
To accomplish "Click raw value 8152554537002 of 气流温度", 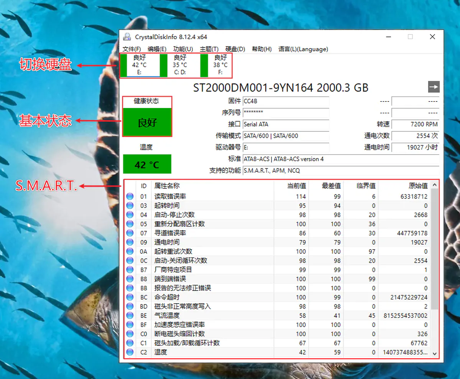I will pyautogui.click(x=406, y=315).
